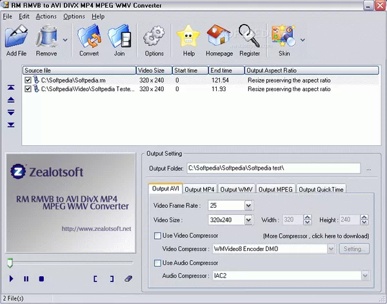Decrease the Height stepper value
The height and width of the screenshot is (304, 387).
tap(364, 222)
